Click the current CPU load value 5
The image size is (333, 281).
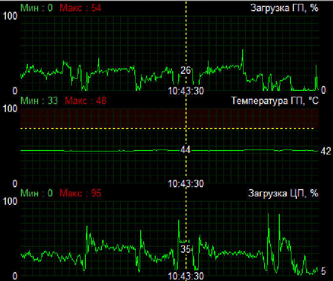(x=323, y=271)
